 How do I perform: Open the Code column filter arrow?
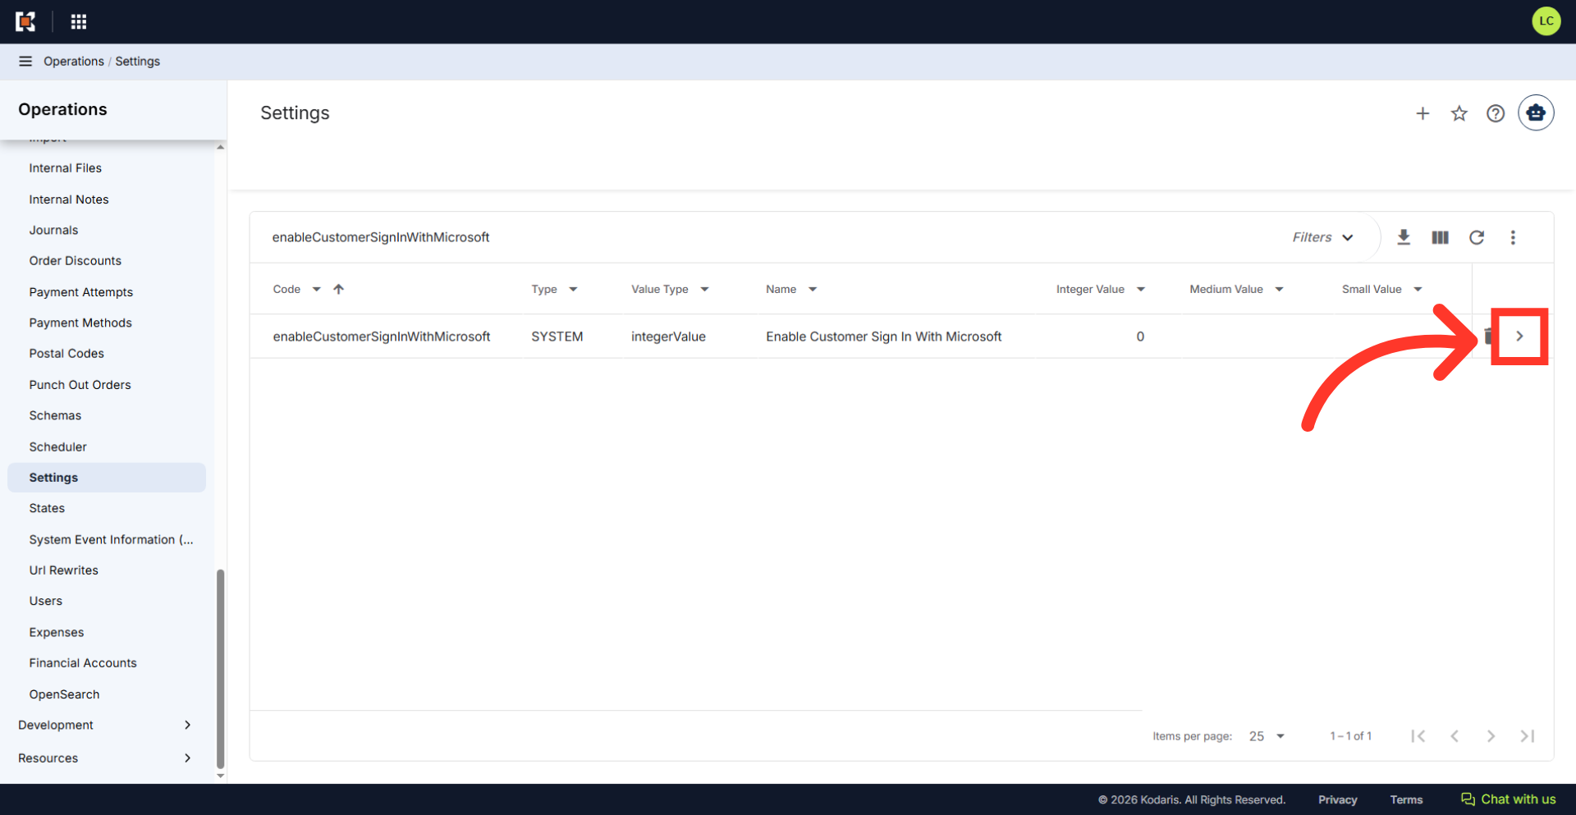click(316, 289)
